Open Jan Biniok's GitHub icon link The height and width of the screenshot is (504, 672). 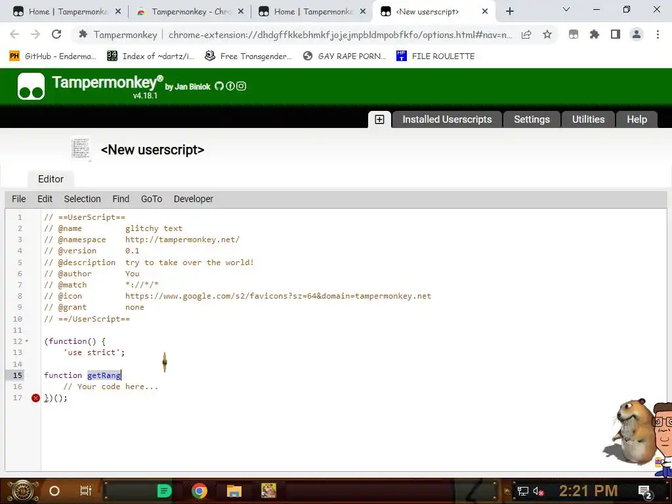point(219,86)
